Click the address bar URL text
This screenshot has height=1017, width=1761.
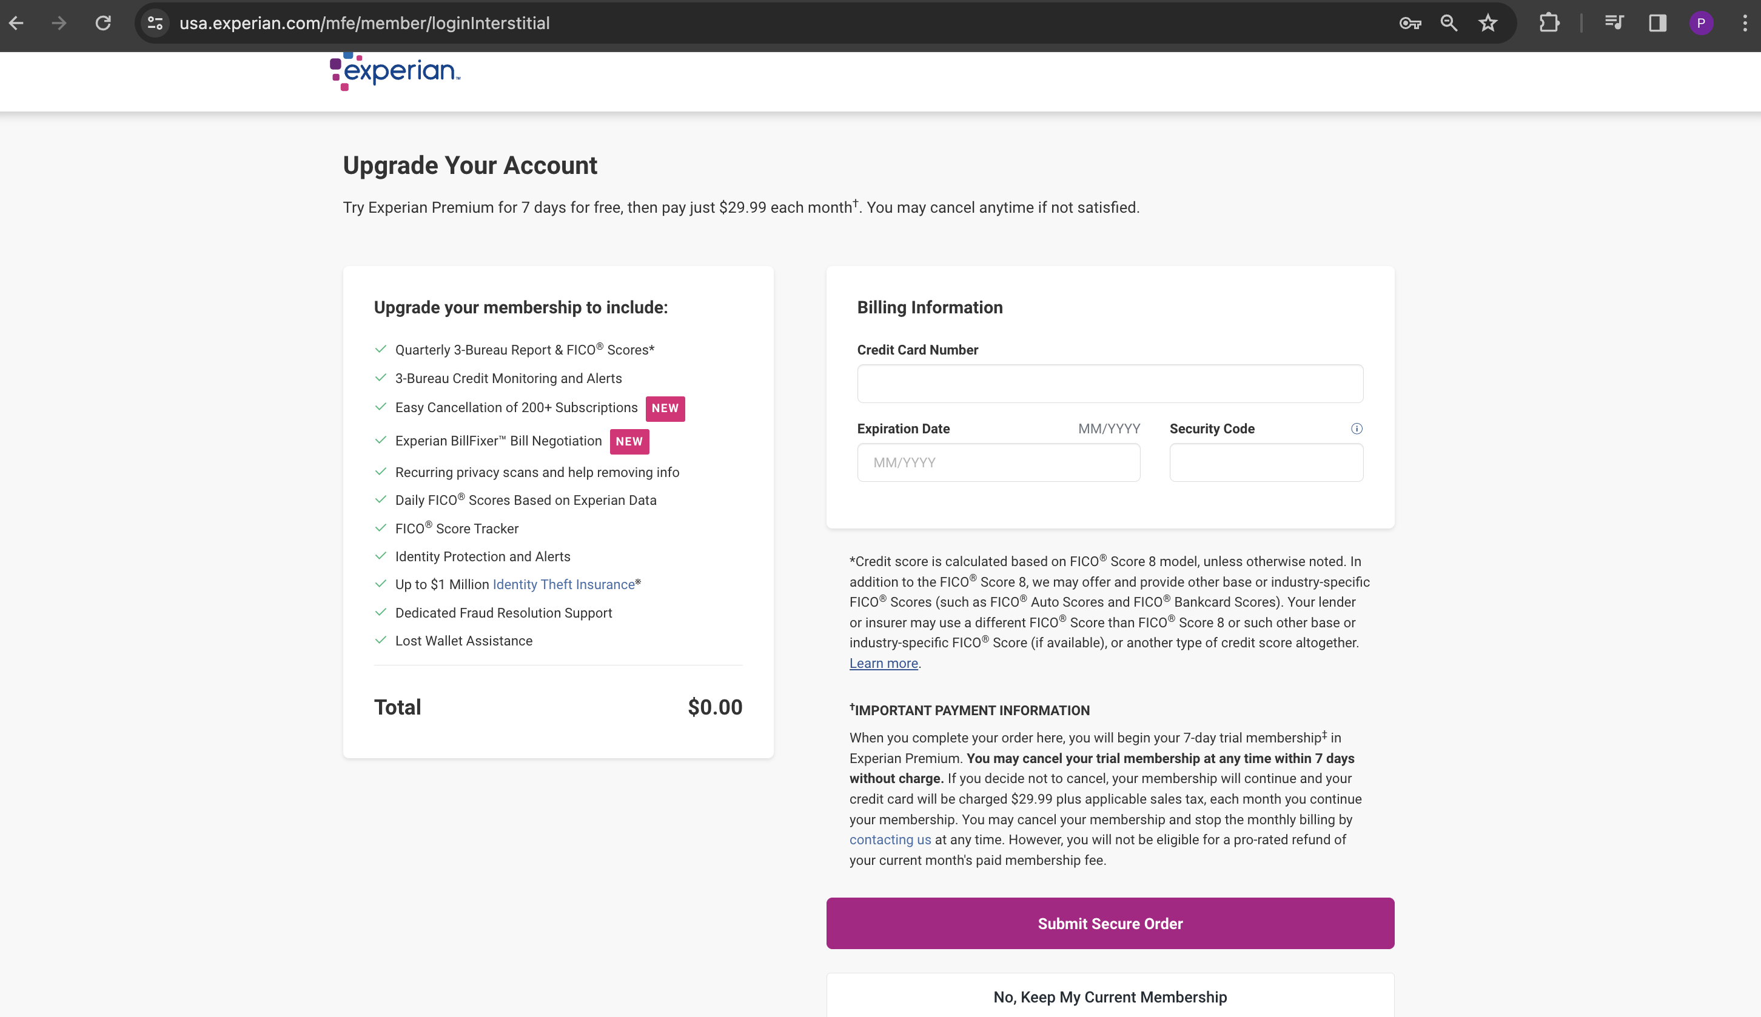(x=364, y=23)
